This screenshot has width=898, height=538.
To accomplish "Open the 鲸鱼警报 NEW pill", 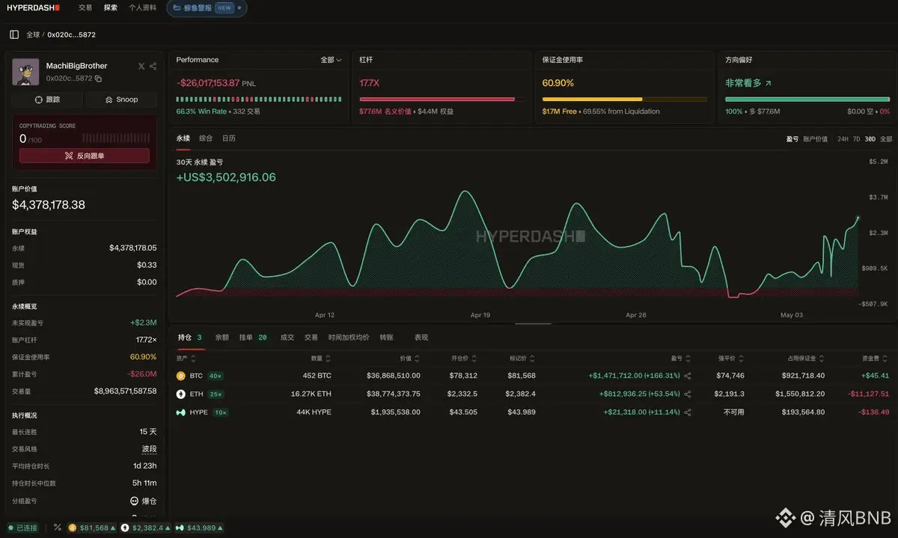I will [x=207, y=8].
